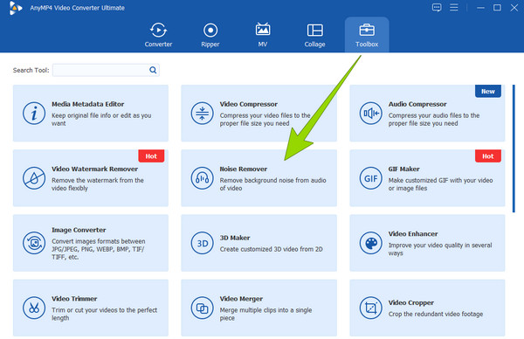Click 'Merge multiple clips into a single' text

(x=265, y=310)
